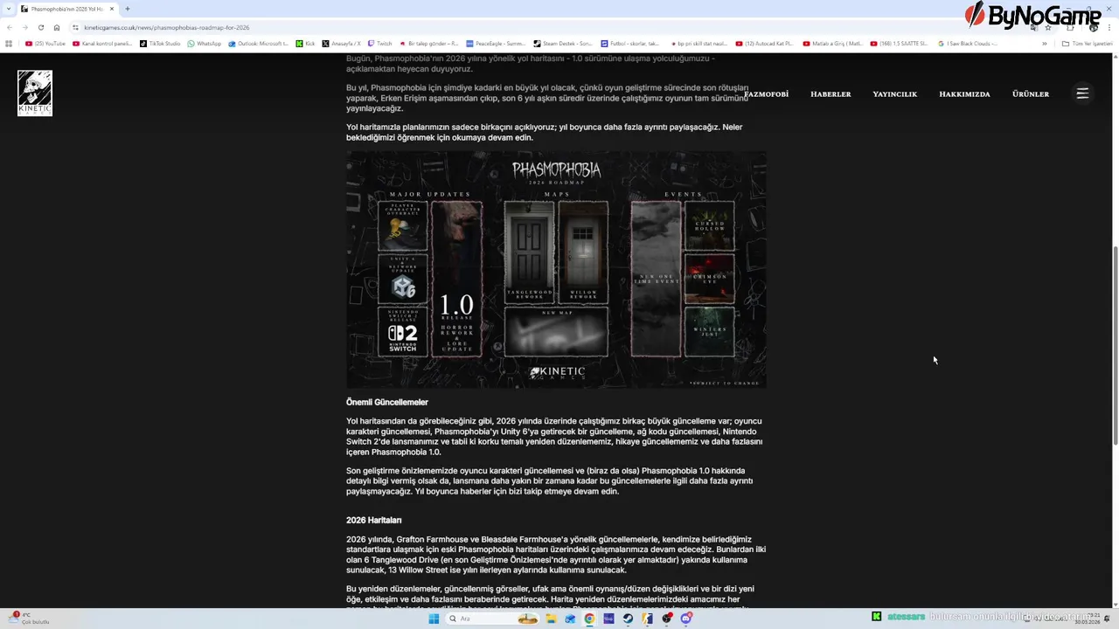This screenshot has height=629, width=1119.
Task: Bookmark this page with star icon
Action: pos(1048,27)
